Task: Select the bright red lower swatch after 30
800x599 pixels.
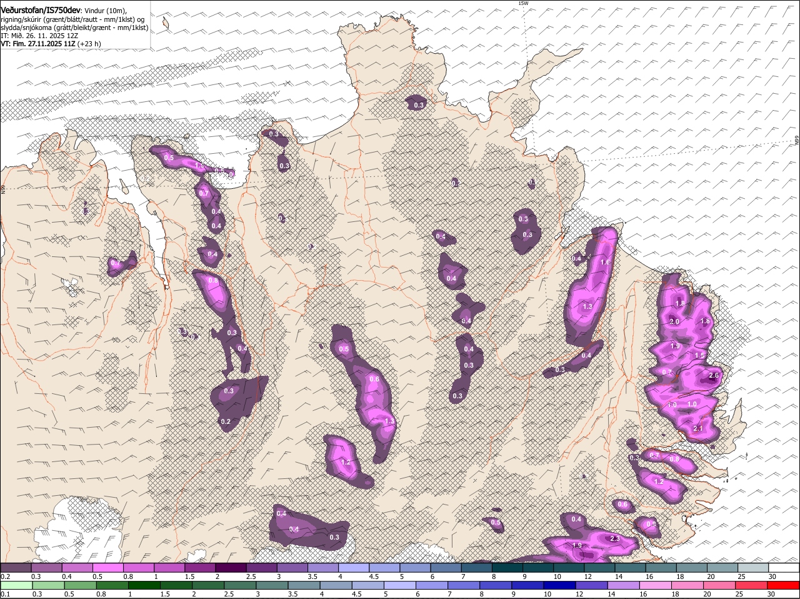Action: coord(784,585)
